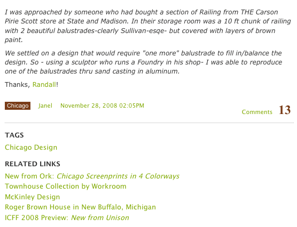Open the Randall link after Thanks

tap(44, 85)
